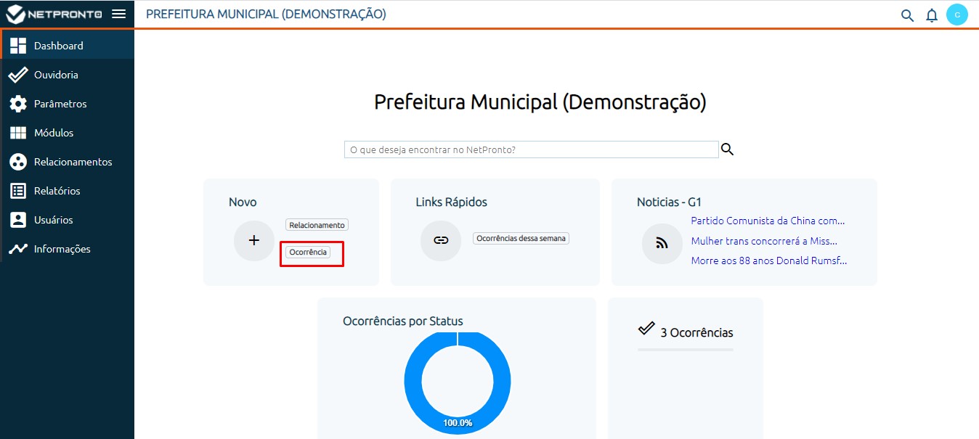Open the user avatar menu
This screenshot has height=439, width=979.
pyautogui.click(x=957, y=15)
